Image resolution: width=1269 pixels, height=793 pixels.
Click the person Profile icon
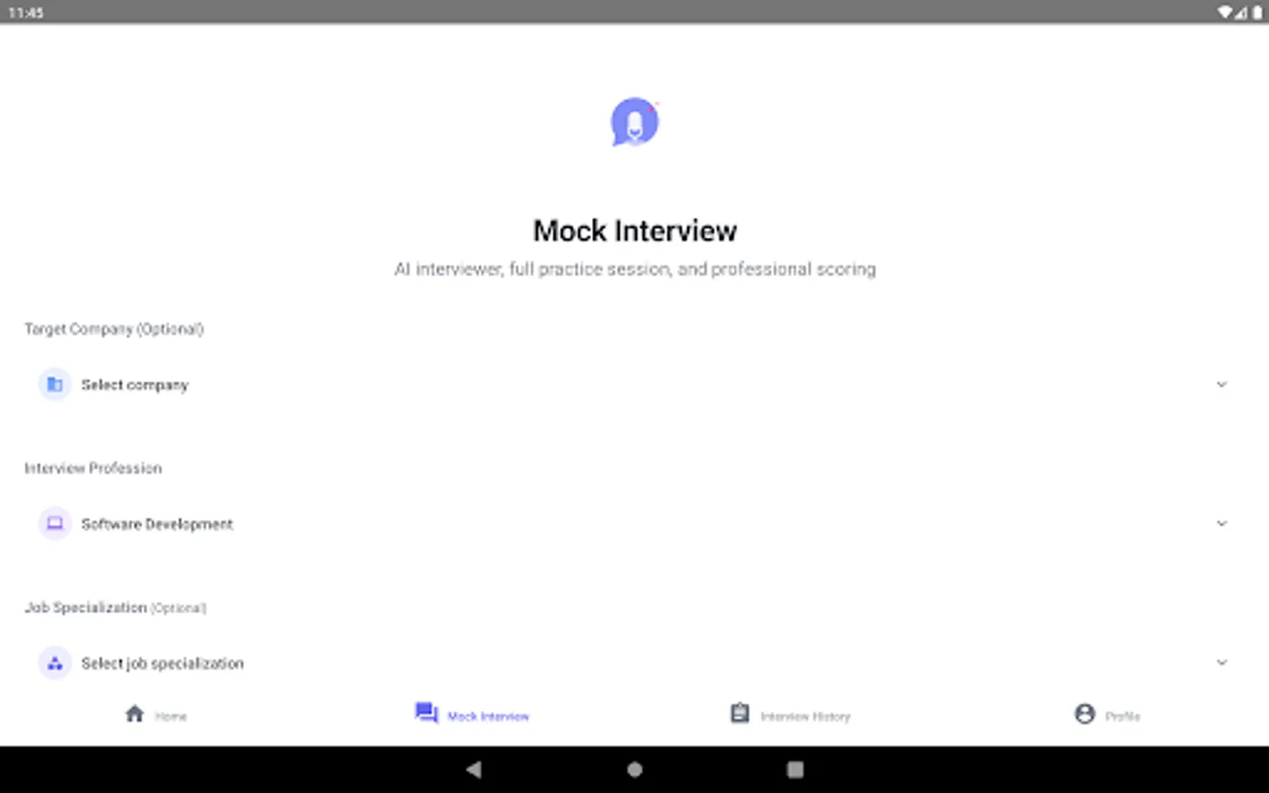tap(1085, 714)
